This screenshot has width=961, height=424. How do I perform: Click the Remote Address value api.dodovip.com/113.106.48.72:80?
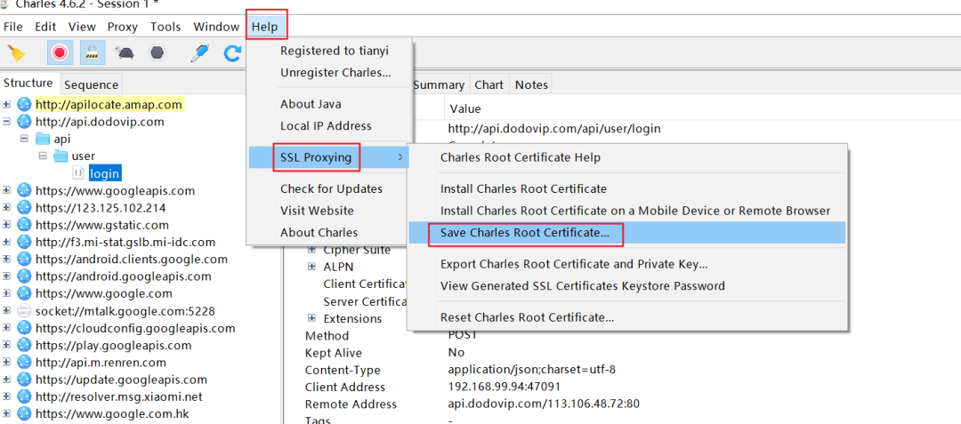pos(545,404)
